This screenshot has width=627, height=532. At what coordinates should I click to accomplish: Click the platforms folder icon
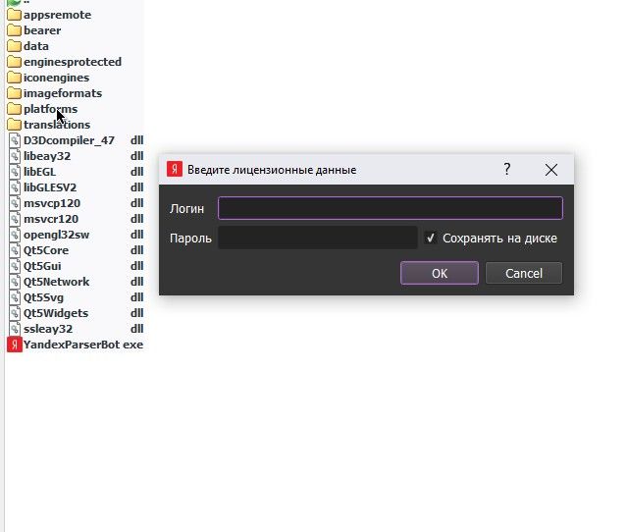pos(14,109)
